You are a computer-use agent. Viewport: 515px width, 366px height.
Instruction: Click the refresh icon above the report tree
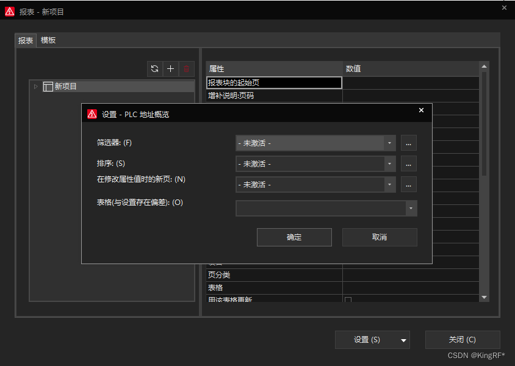(x=155, y=69)
